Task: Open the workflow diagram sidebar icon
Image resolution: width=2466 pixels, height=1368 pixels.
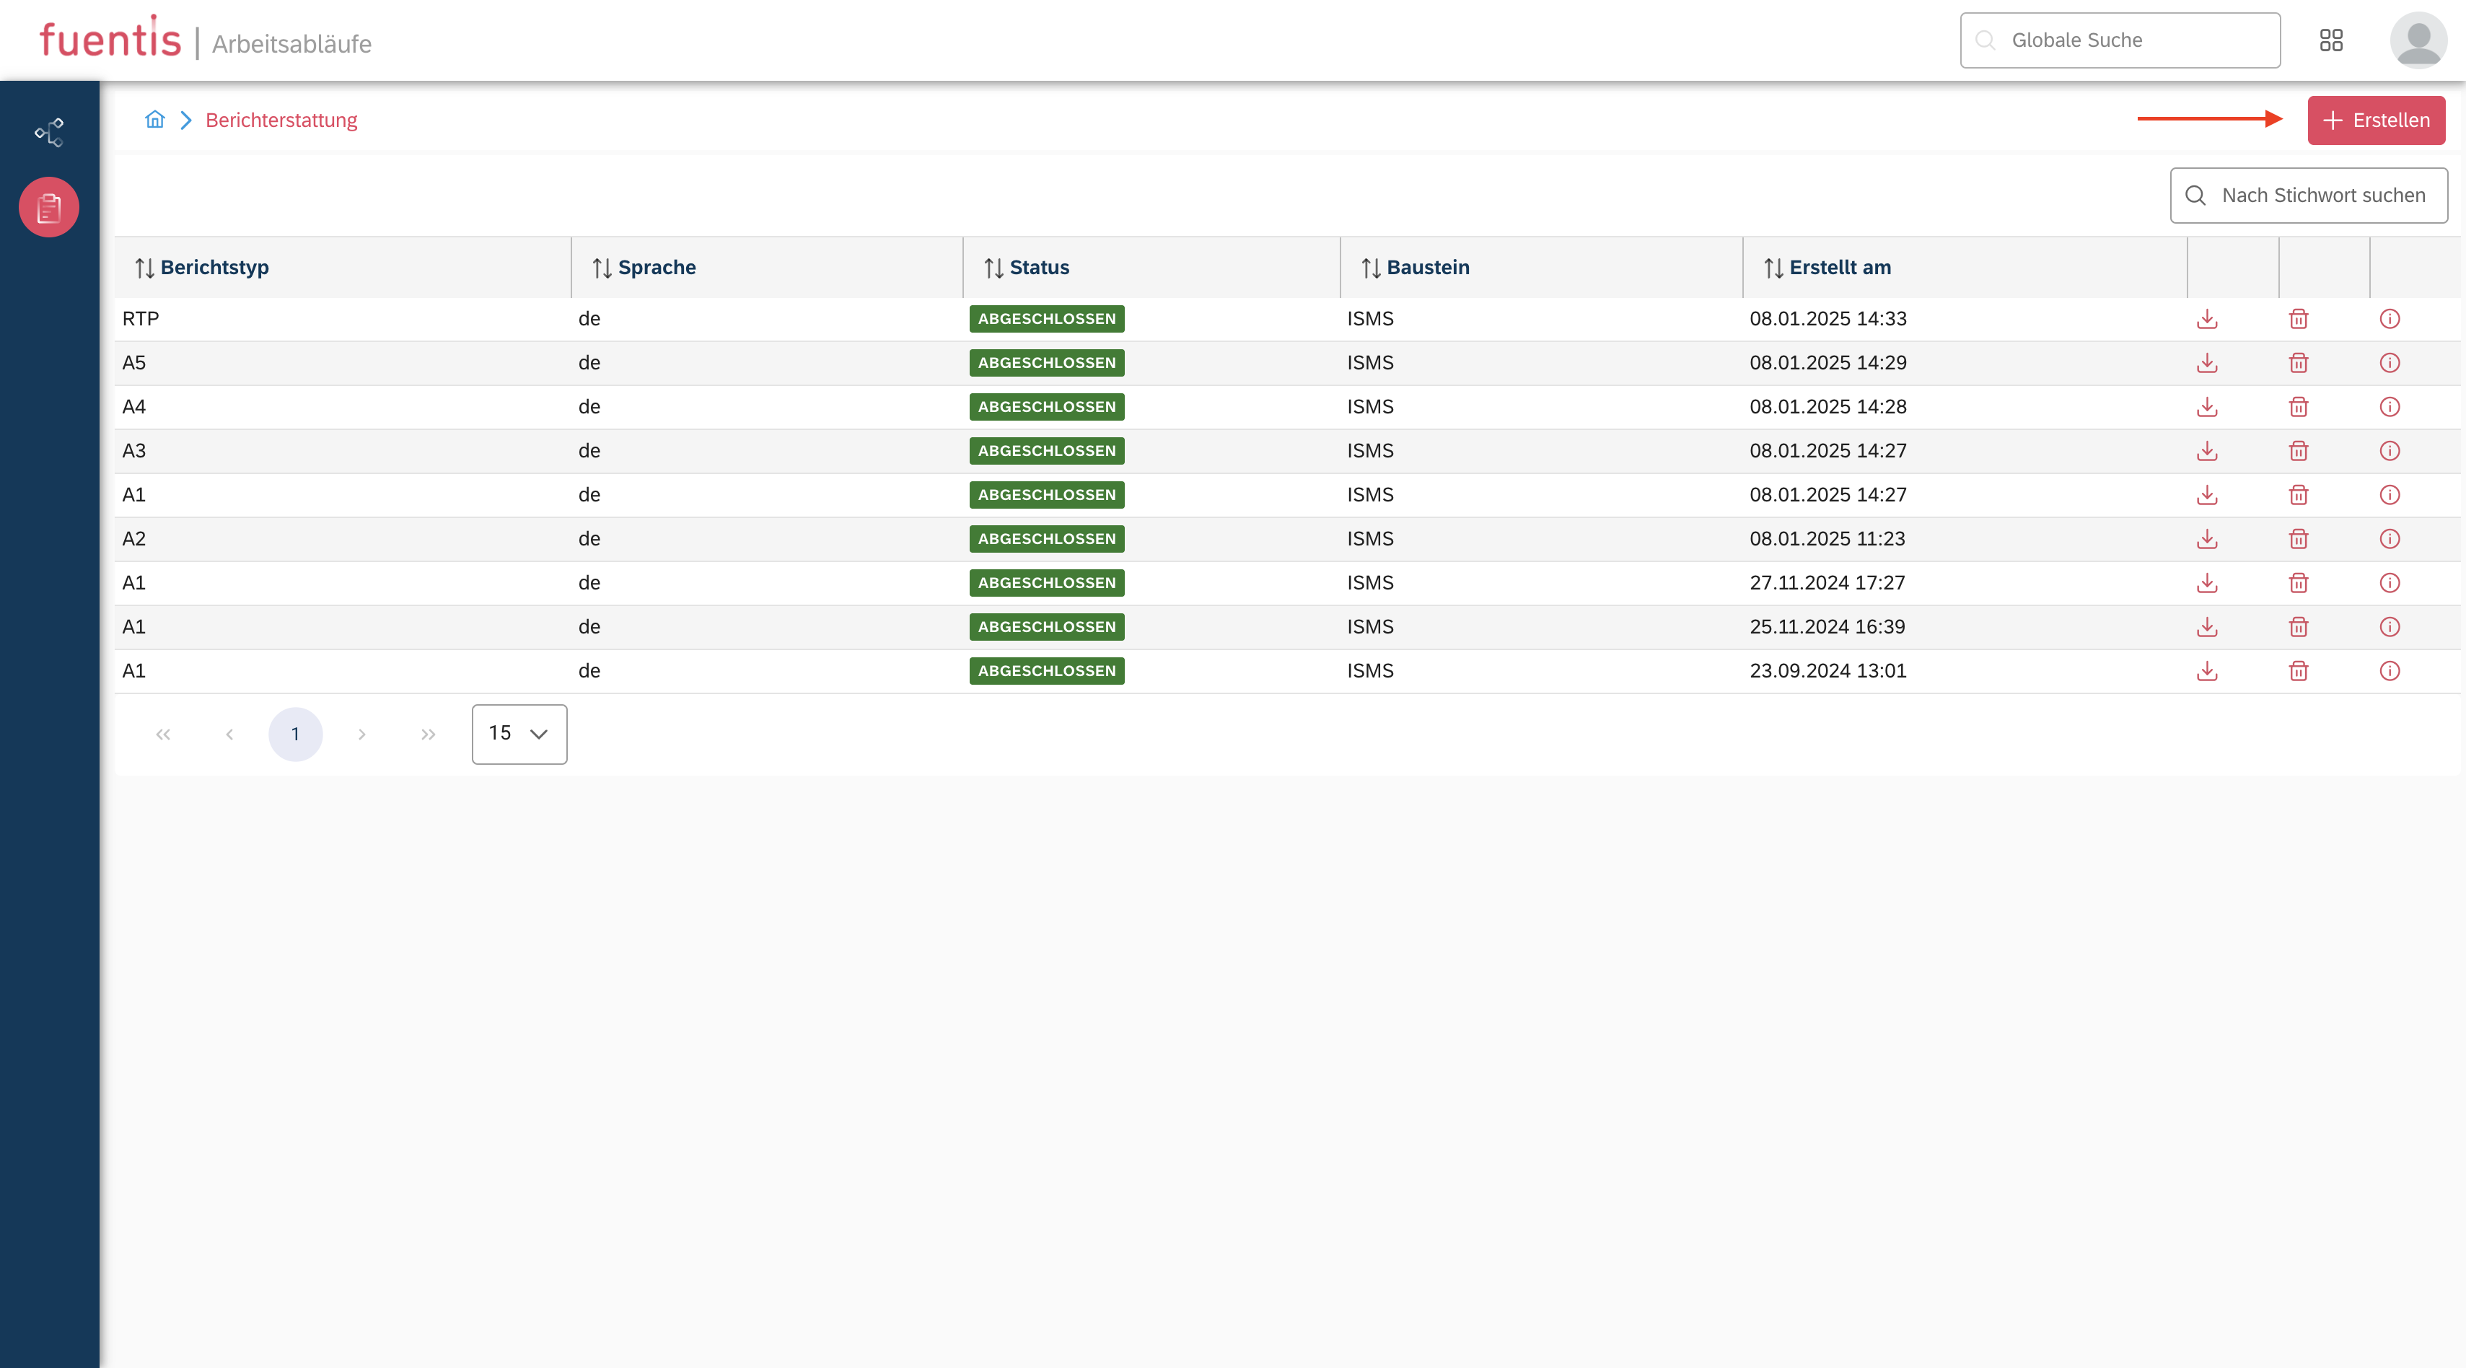Action: tap(49, 132)
